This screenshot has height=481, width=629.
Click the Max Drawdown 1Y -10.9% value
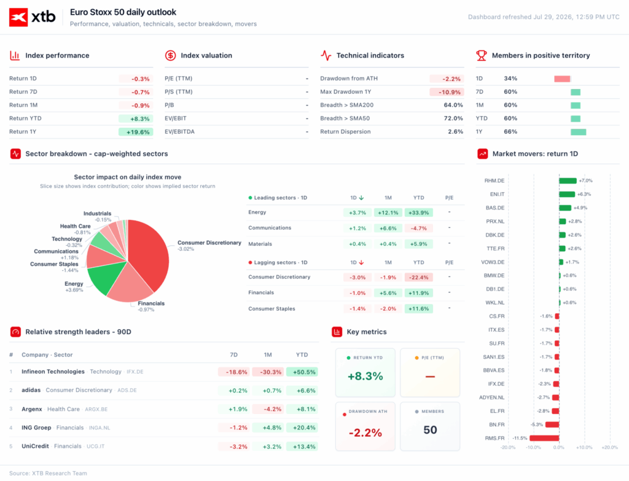pos(447,92)
